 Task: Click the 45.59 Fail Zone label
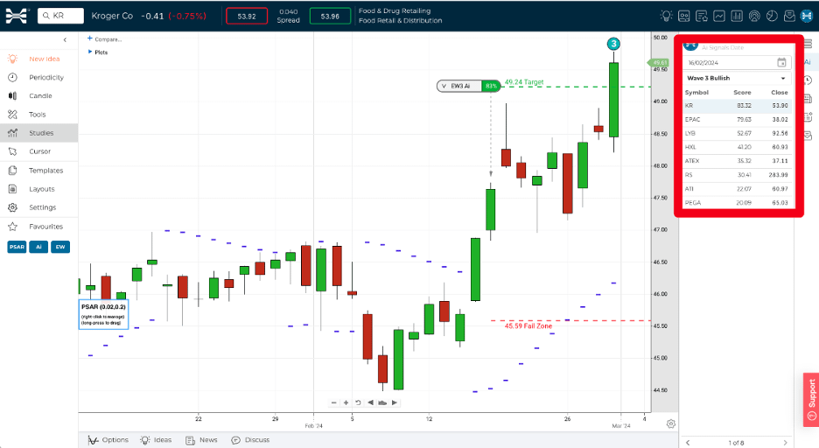coord(528,325)
